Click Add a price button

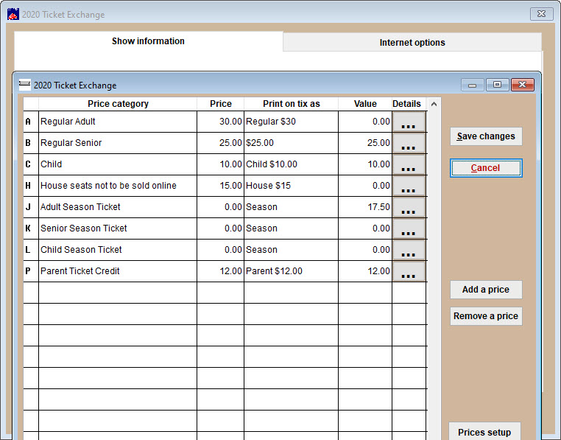486,290
